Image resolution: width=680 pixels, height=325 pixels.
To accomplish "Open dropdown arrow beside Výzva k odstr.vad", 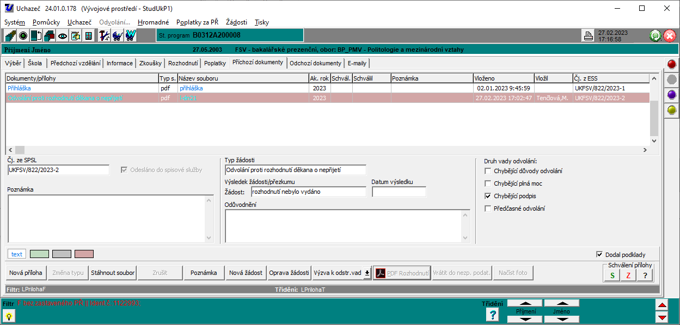I will tap(367, 273).
